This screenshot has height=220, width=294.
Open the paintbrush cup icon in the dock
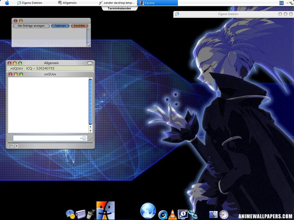[91, 214]
